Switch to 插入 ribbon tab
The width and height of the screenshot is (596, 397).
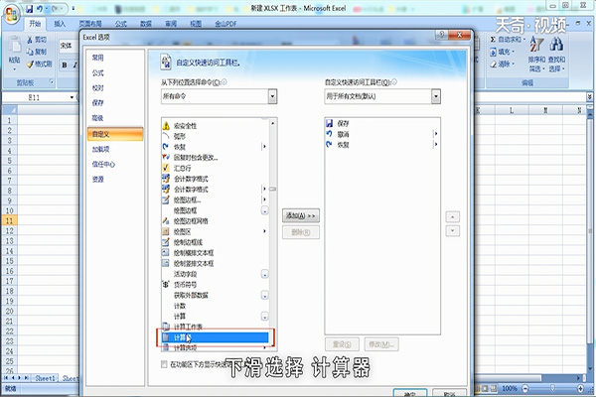[x=60, y=24]
